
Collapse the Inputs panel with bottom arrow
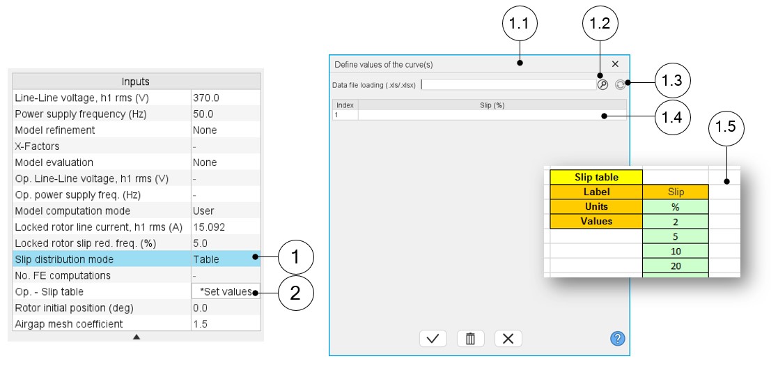[137, 337]
